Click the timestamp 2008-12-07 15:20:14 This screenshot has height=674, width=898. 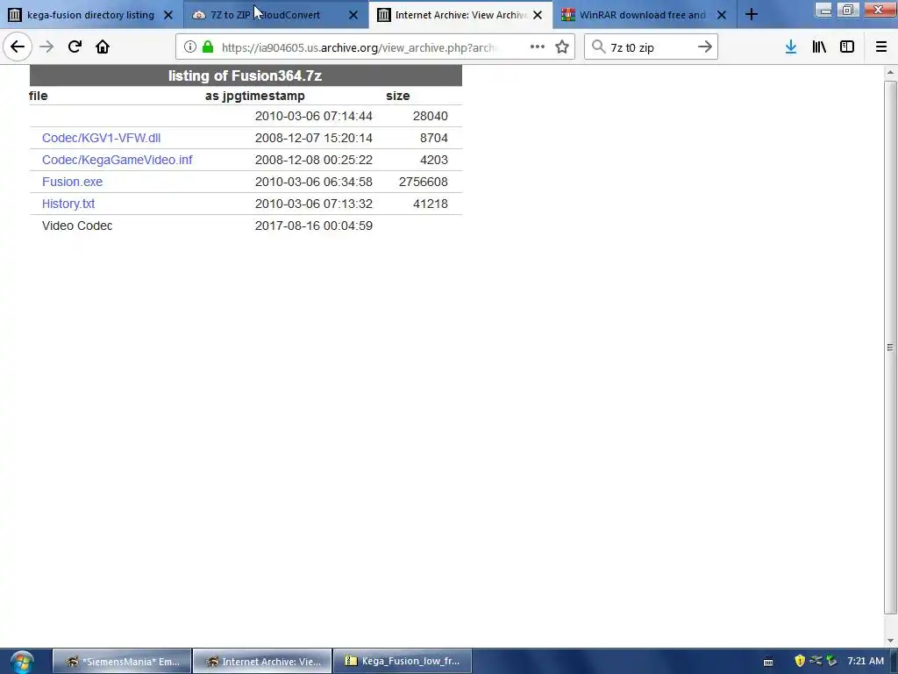(x=314, y=138)
